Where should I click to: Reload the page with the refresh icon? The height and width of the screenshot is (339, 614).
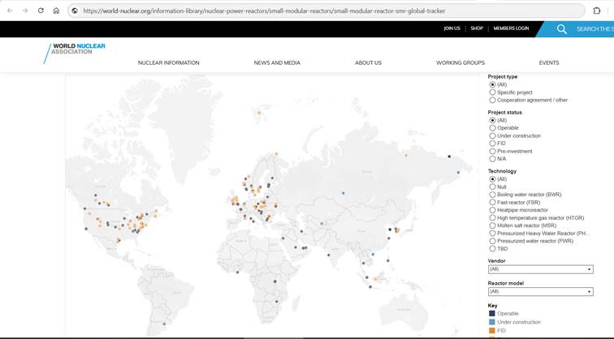(41, 11)
